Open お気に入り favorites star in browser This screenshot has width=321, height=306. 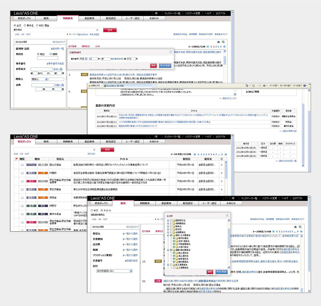pos(89,86)
